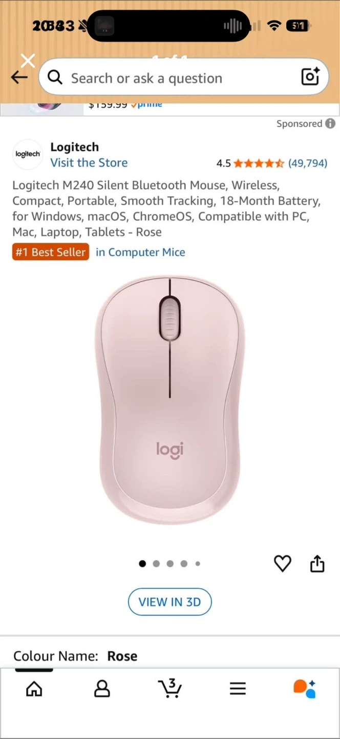The image size is (340, 739).
Task: Tap the share icon
Action: point(317,563)
